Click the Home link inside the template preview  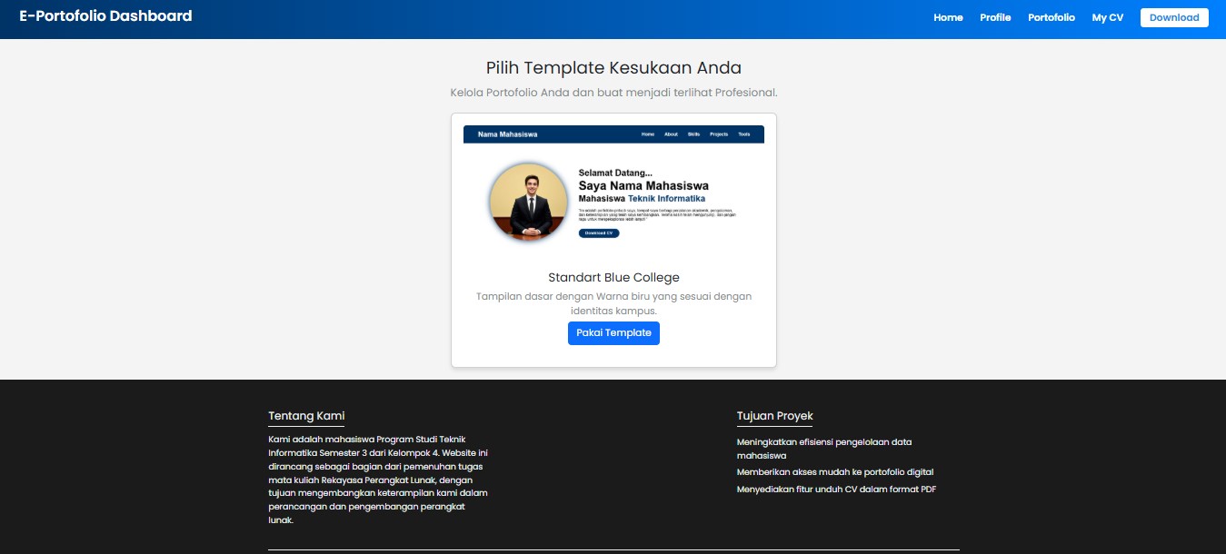point(647,134)
